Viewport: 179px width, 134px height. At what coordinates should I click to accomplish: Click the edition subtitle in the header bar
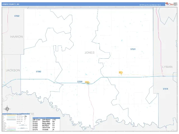pos(150,5)
